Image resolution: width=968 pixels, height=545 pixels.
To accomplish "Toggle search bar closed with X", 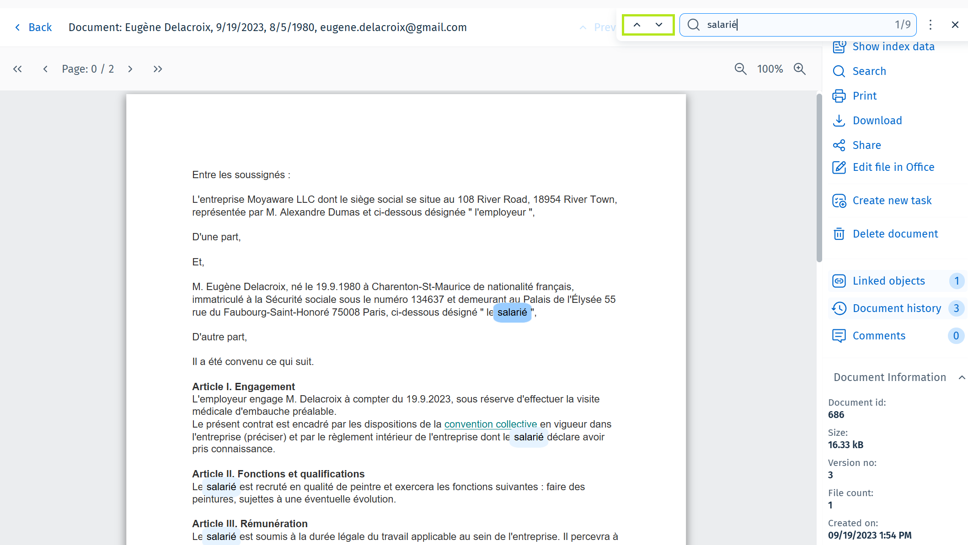I will (x=955, y=25).
